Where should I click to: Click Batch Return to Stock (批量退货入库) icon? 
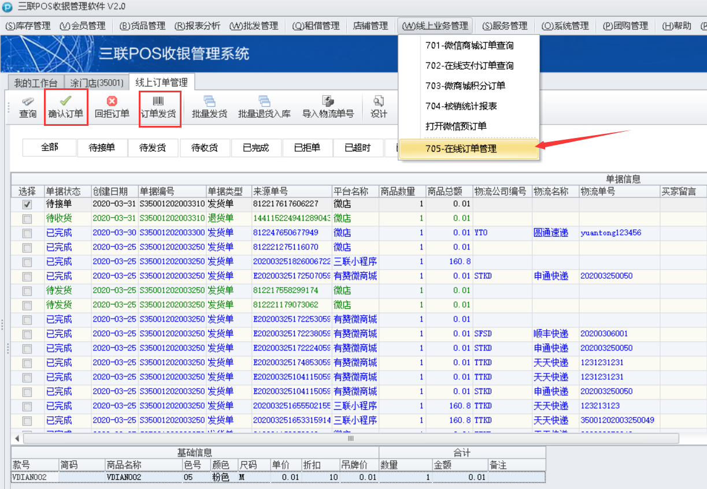(264, 102)
